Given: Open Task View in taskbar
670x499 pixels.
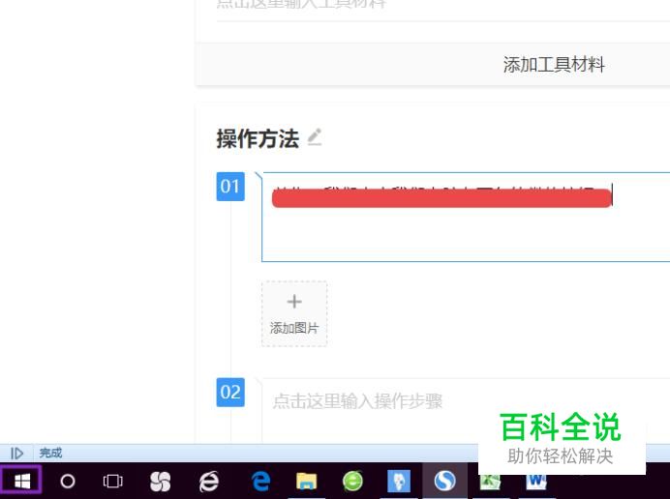Looking at the screenshot, I should pos(113,481).
